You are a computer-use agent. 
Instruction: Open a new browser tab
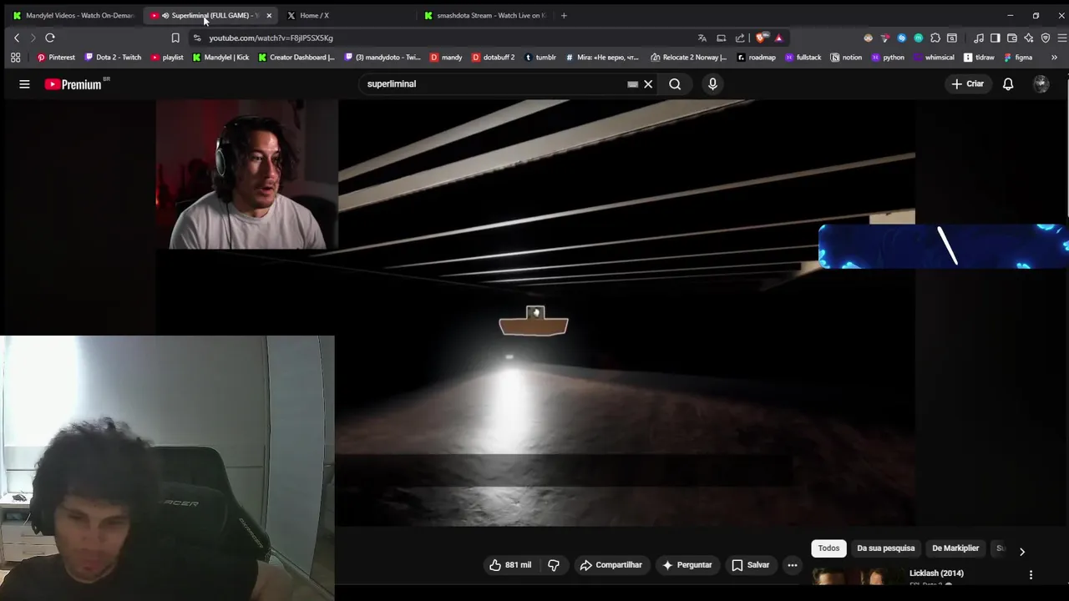[x=564, y=15]
